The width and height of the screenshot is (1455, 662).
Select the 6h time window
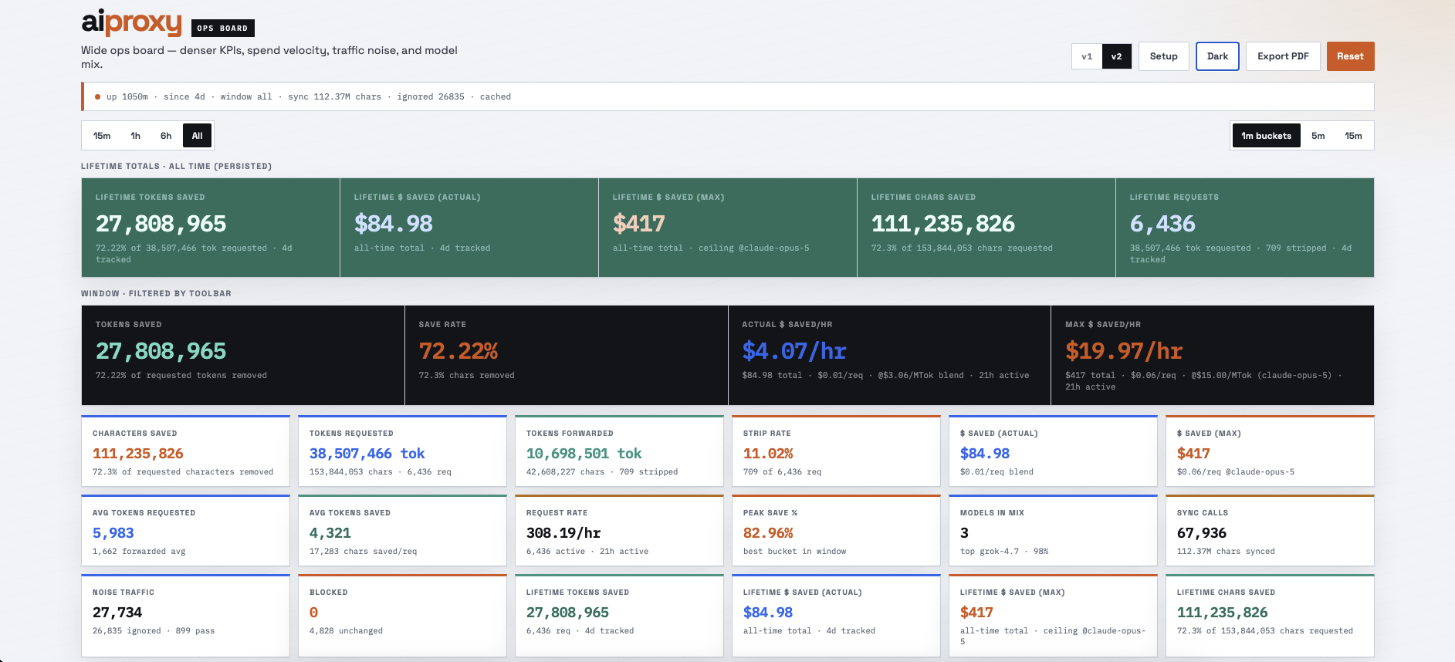pos(166,136)
